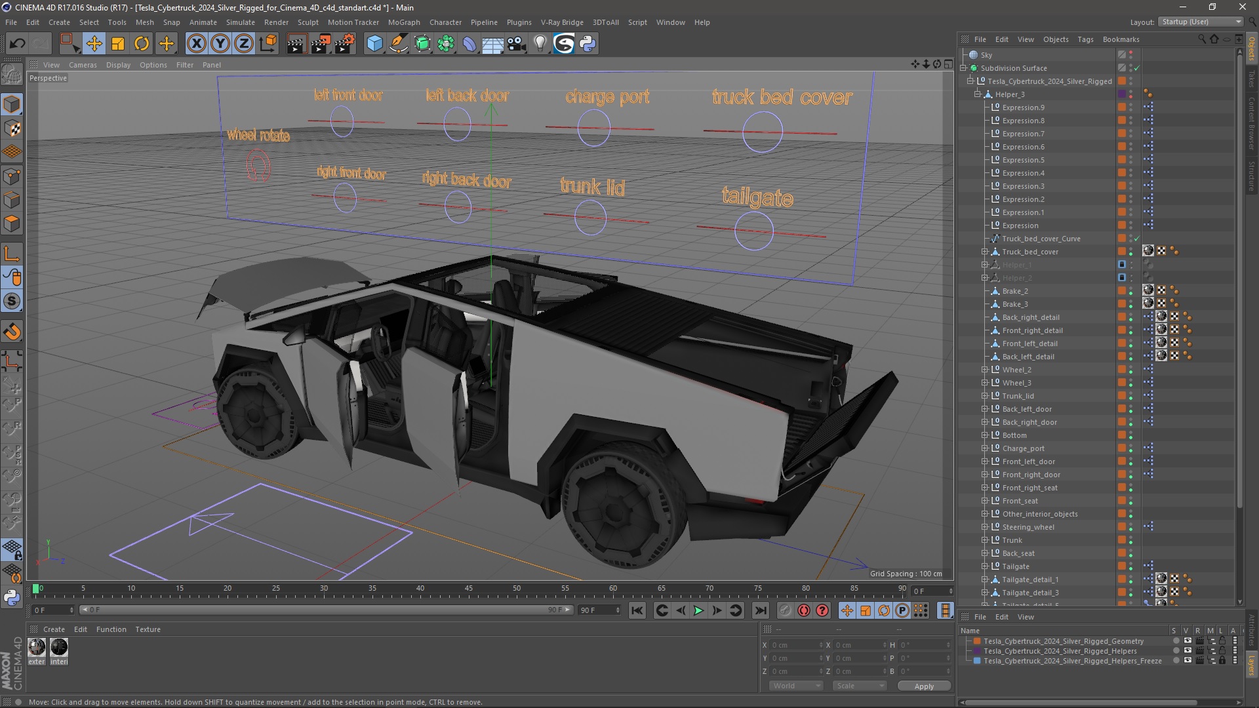Select the Move tool in top toolbar
Screen dimensions: 1259x708
94,44
